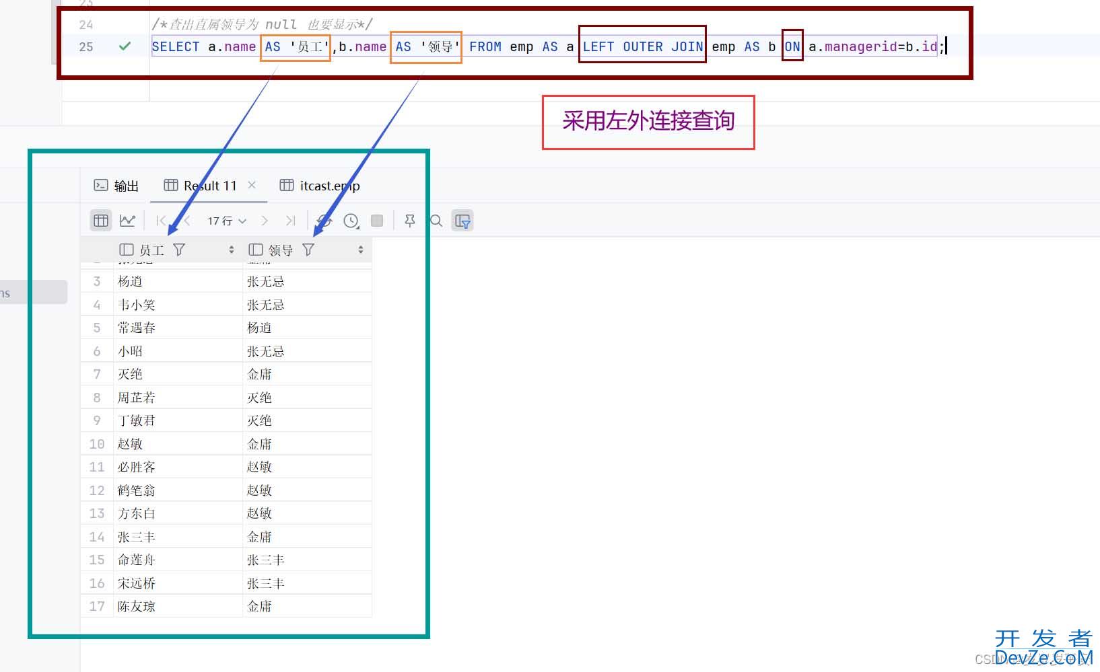Click the 员工 column header
This screenshot has width=1100, height=672.
point(178,250)
